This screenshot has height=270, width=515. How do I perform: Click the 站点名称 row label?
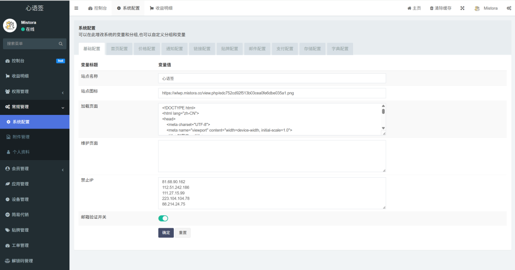(x=90, y=76)
